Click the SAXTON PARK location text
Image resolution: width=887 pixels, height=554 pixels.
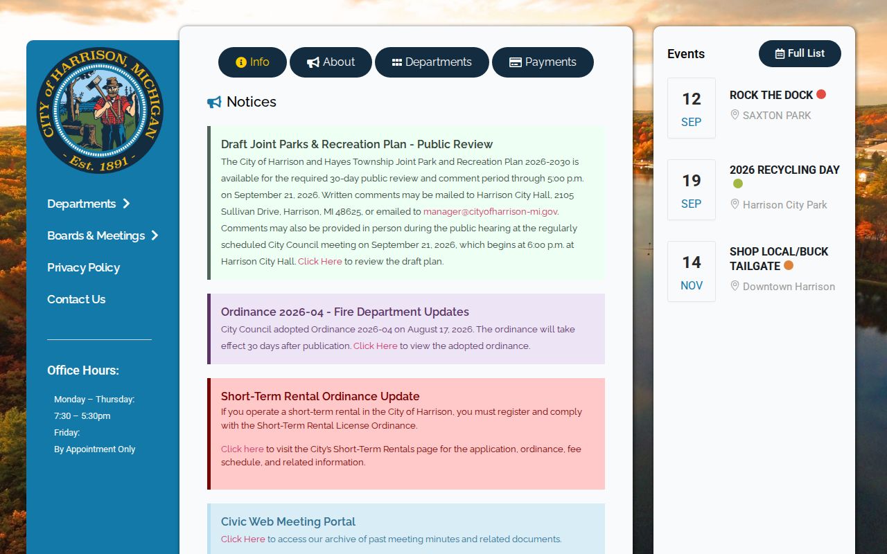point(777,116)
